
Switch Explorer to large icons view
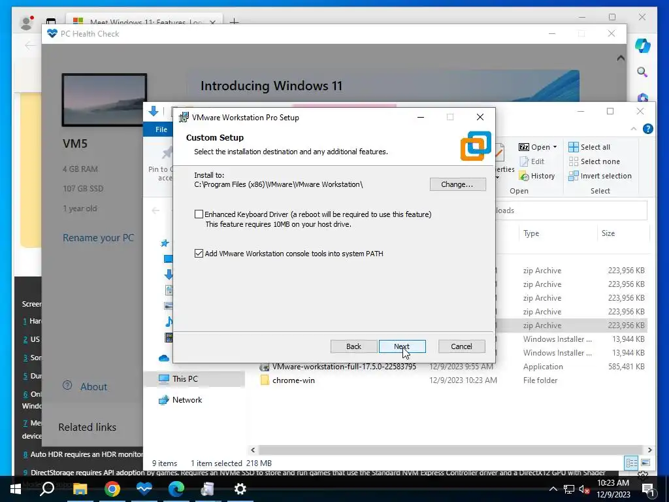coord(645,463)
